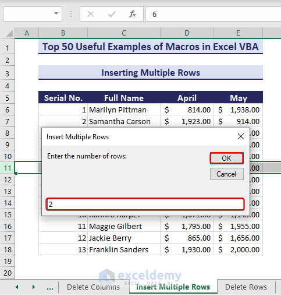
Task: Click April value 814.00
Action: point(187,110)
